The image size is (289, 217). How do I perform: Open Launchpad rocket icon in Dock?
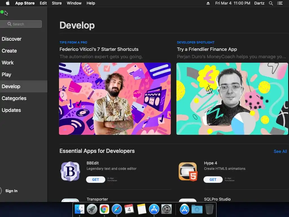tap(92, 209)
